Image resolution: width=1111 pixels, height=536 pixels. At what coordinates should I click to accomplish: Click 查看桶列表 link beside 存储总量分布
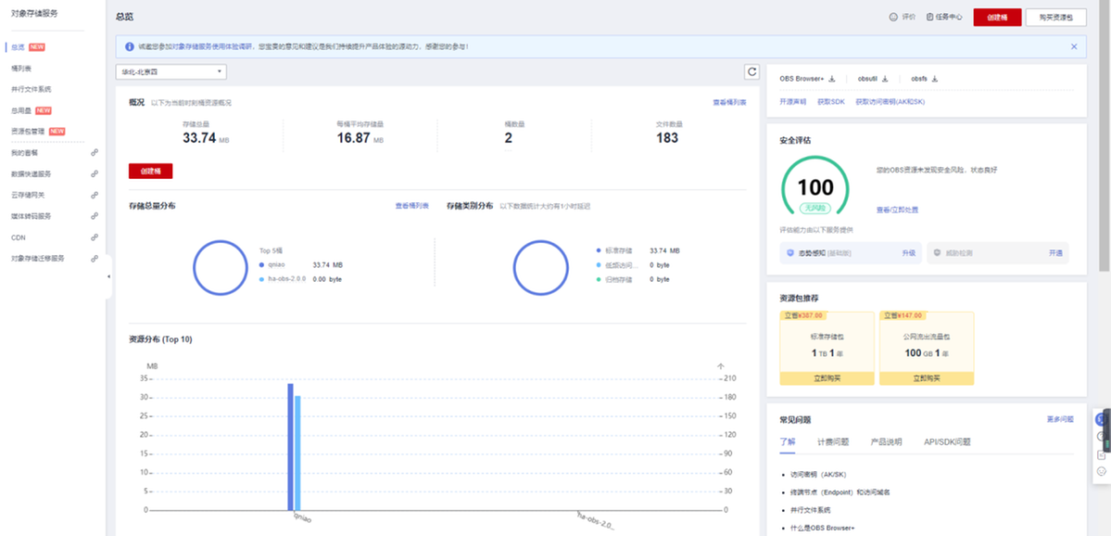point(411,206)
